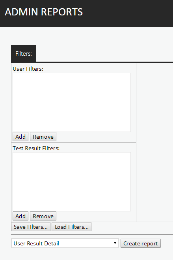Click the empty panel right of filters
The height and width of the screenshot is (260, 173).
(x=154, y=142)
